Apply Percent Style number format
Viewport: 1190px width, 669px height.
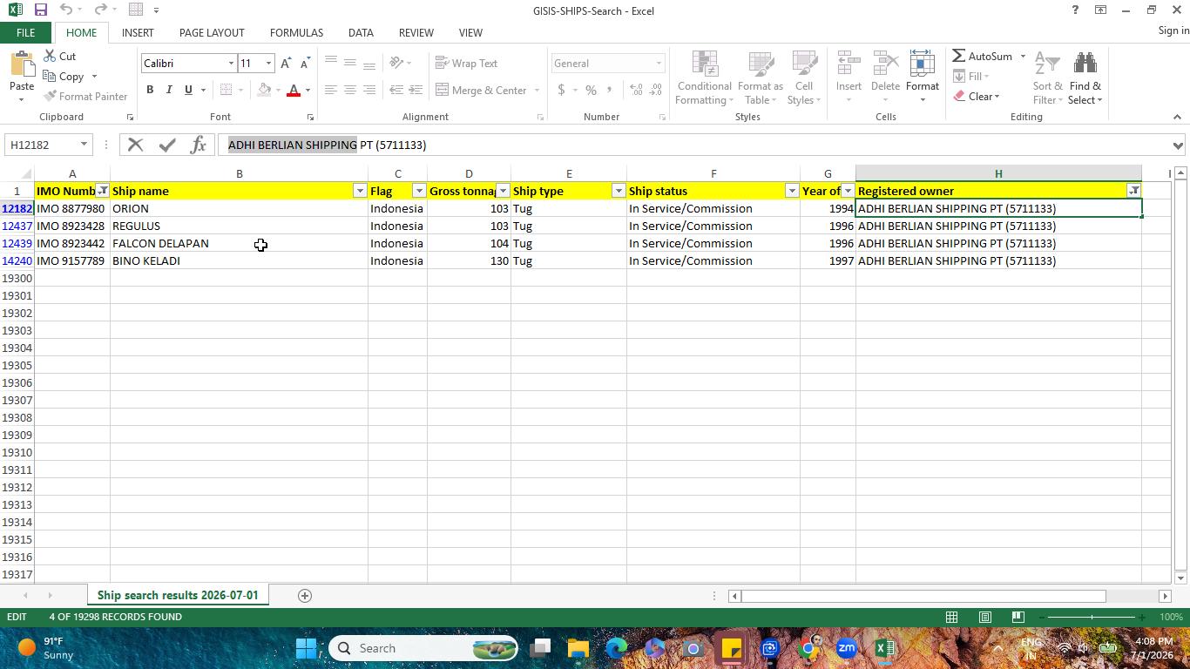[591, 90]
